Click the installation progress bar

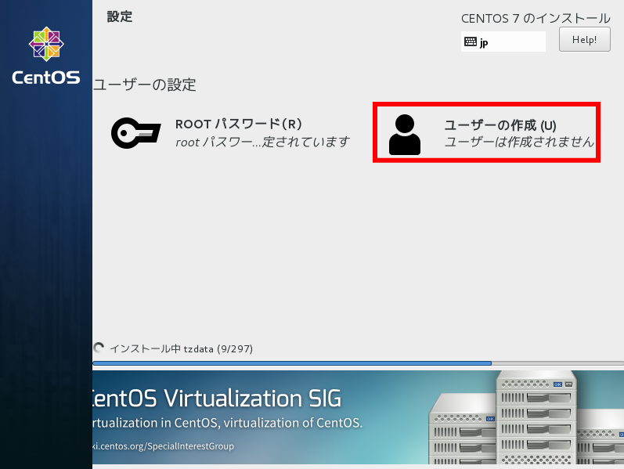pos(358,363)
